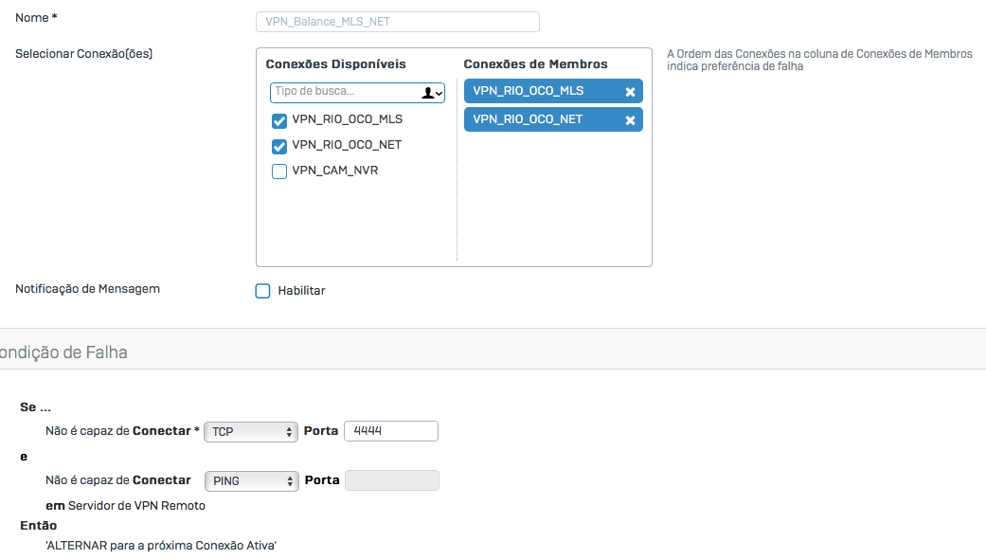Click the Condição de Falha section header
986x559 pixels.
coord(64,352)
